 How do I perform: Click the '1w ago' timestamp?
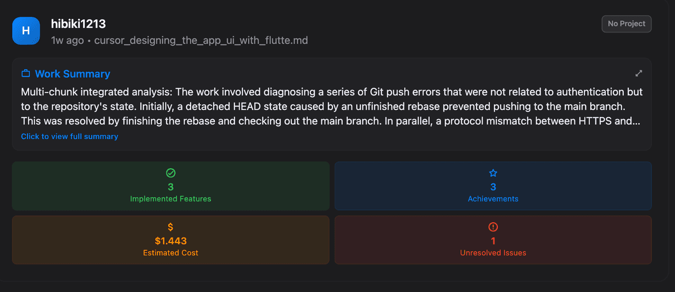67,41
